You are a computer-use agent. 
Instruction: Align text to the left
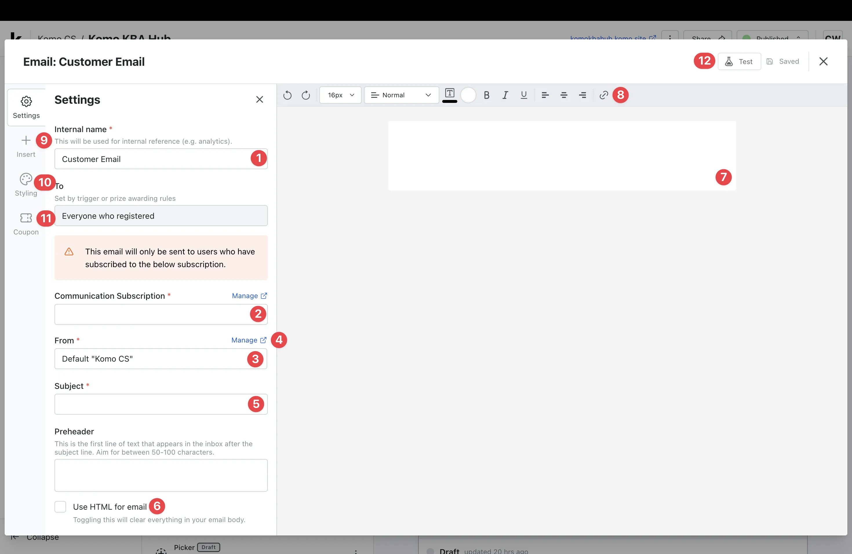[545, 95]
